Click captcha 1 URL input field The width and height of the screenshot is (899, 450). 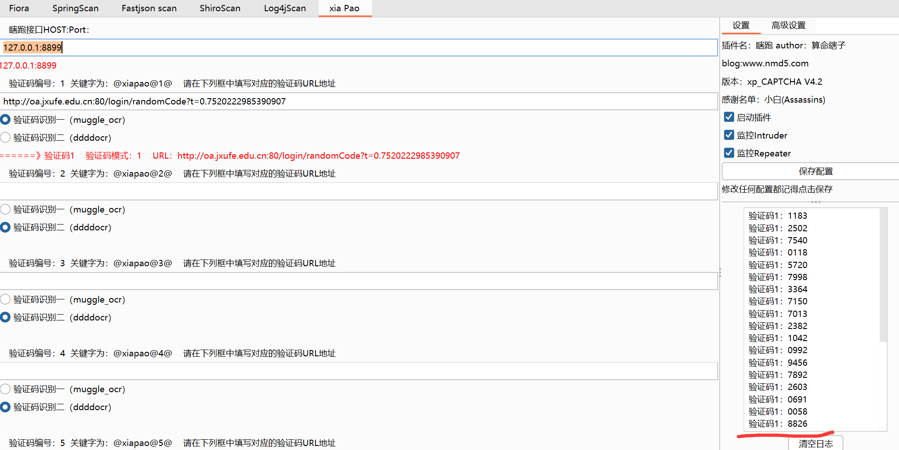pyautogui.click(x=359, y=101)
